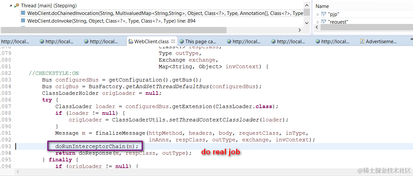Click class file icon on WebClient.class tab

pyautogui.click(x=131, y=42)
